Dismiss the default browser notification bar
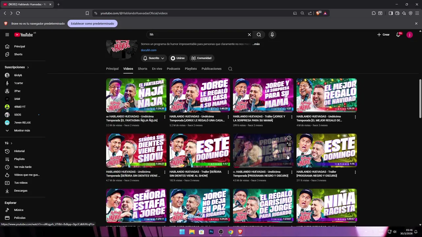 [x=416, y=24]
